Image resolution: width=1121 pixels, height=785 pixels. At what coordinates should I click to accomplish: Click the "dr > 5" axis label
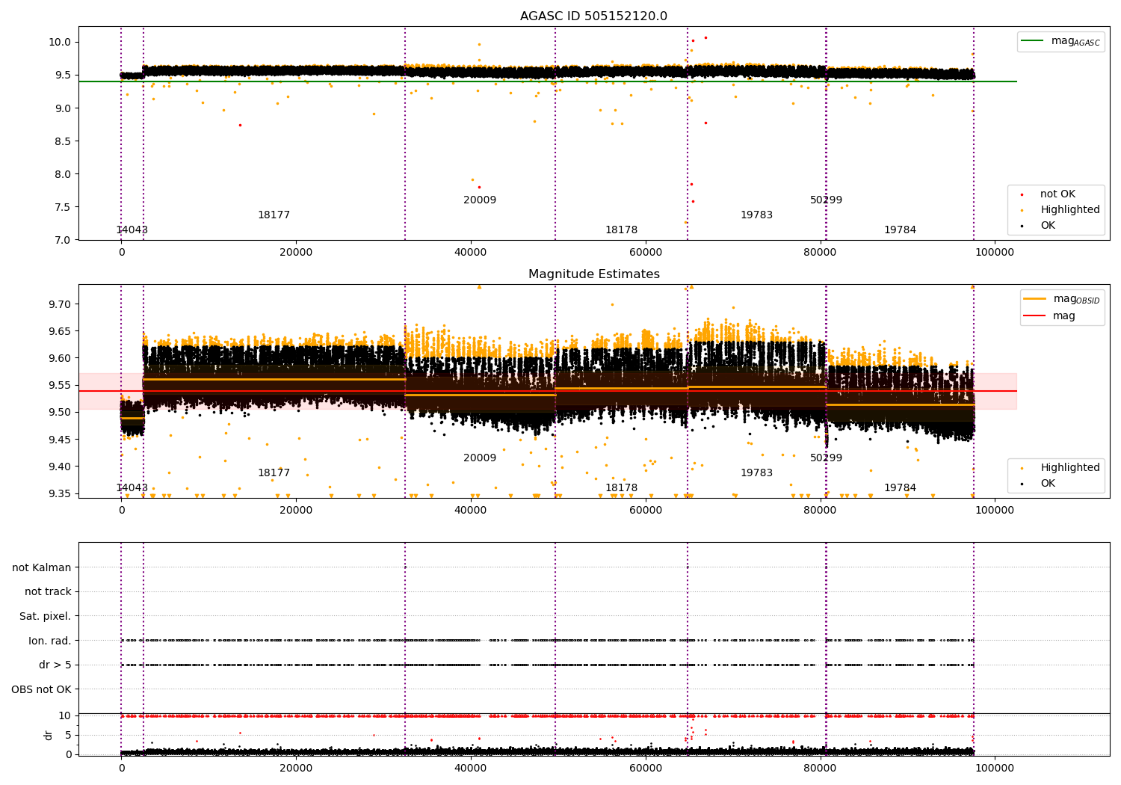click(x=55, y=665)
